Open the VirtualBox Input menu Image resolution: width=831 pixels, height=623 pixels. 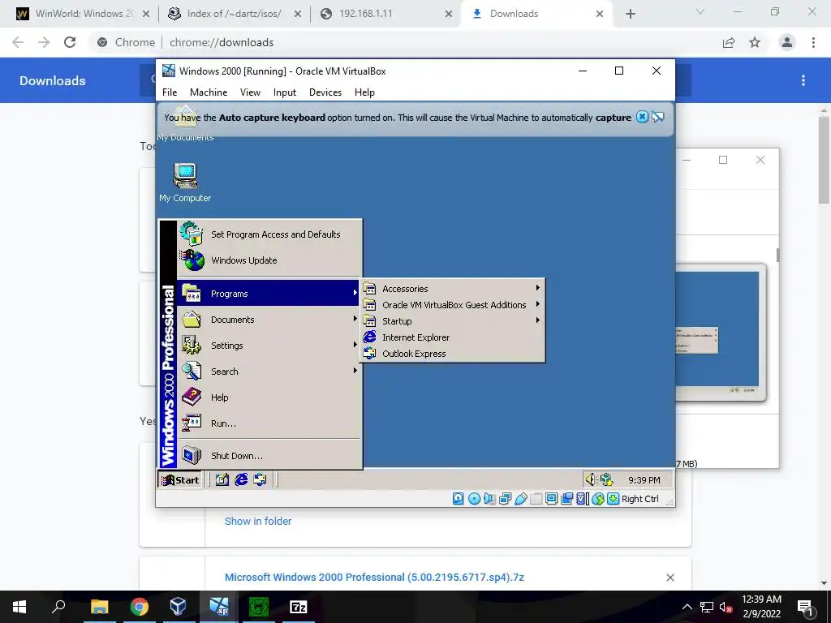click(285, 92)
